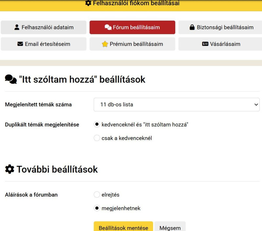
Task: Click the envelope icon
Action: (20, 44)
